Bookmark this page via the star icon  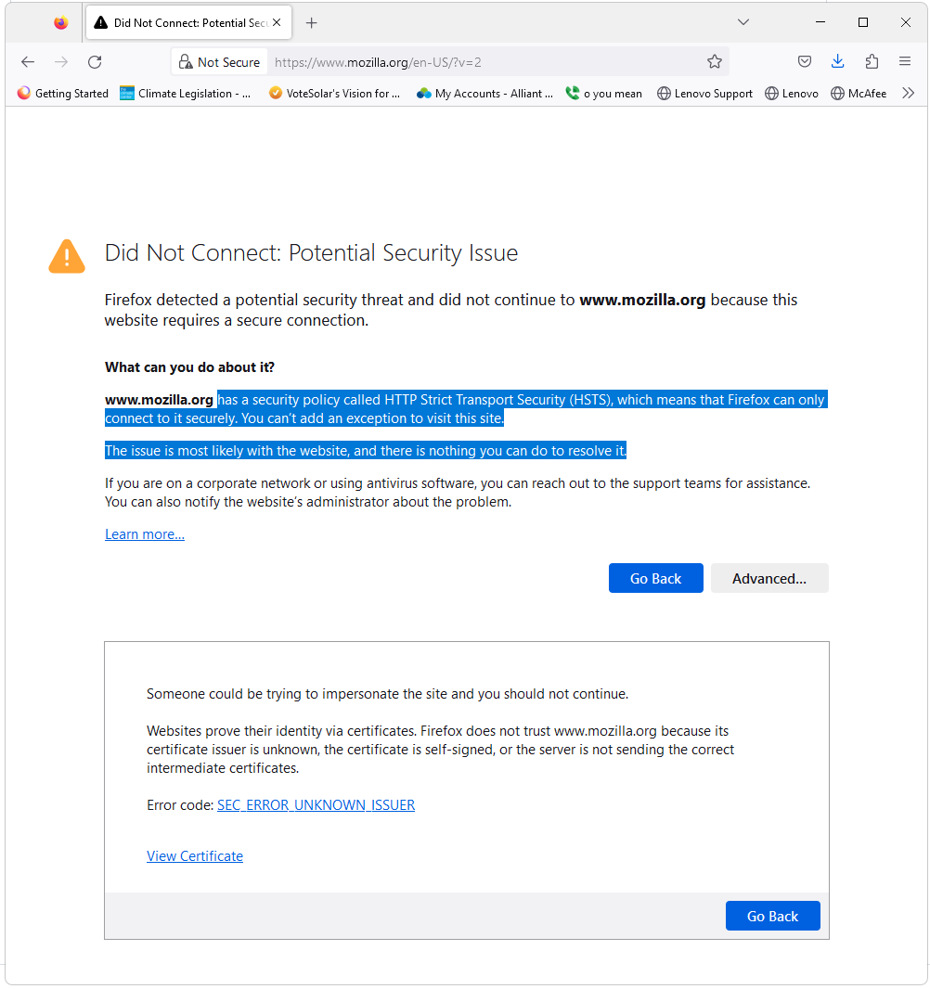coord(715,61)
